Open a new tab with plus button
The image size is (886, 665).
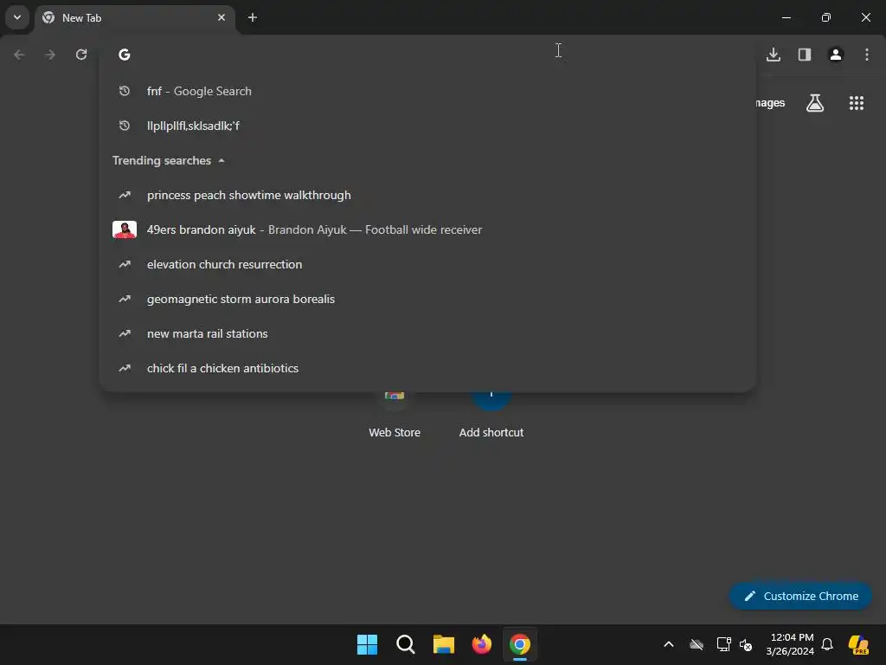tap(253, 17)
